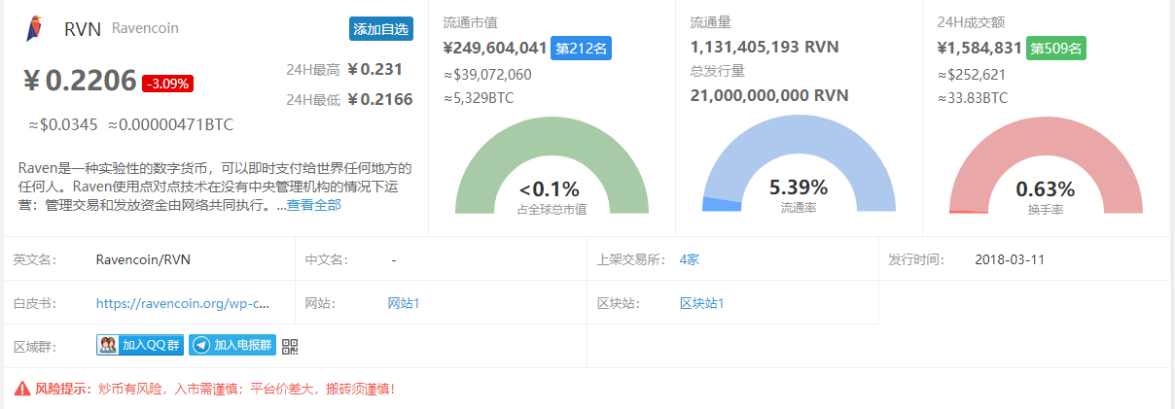Open the ravencoin.org whitepaper link
This screenshot has height=409, width=1175.
[183, 303]
